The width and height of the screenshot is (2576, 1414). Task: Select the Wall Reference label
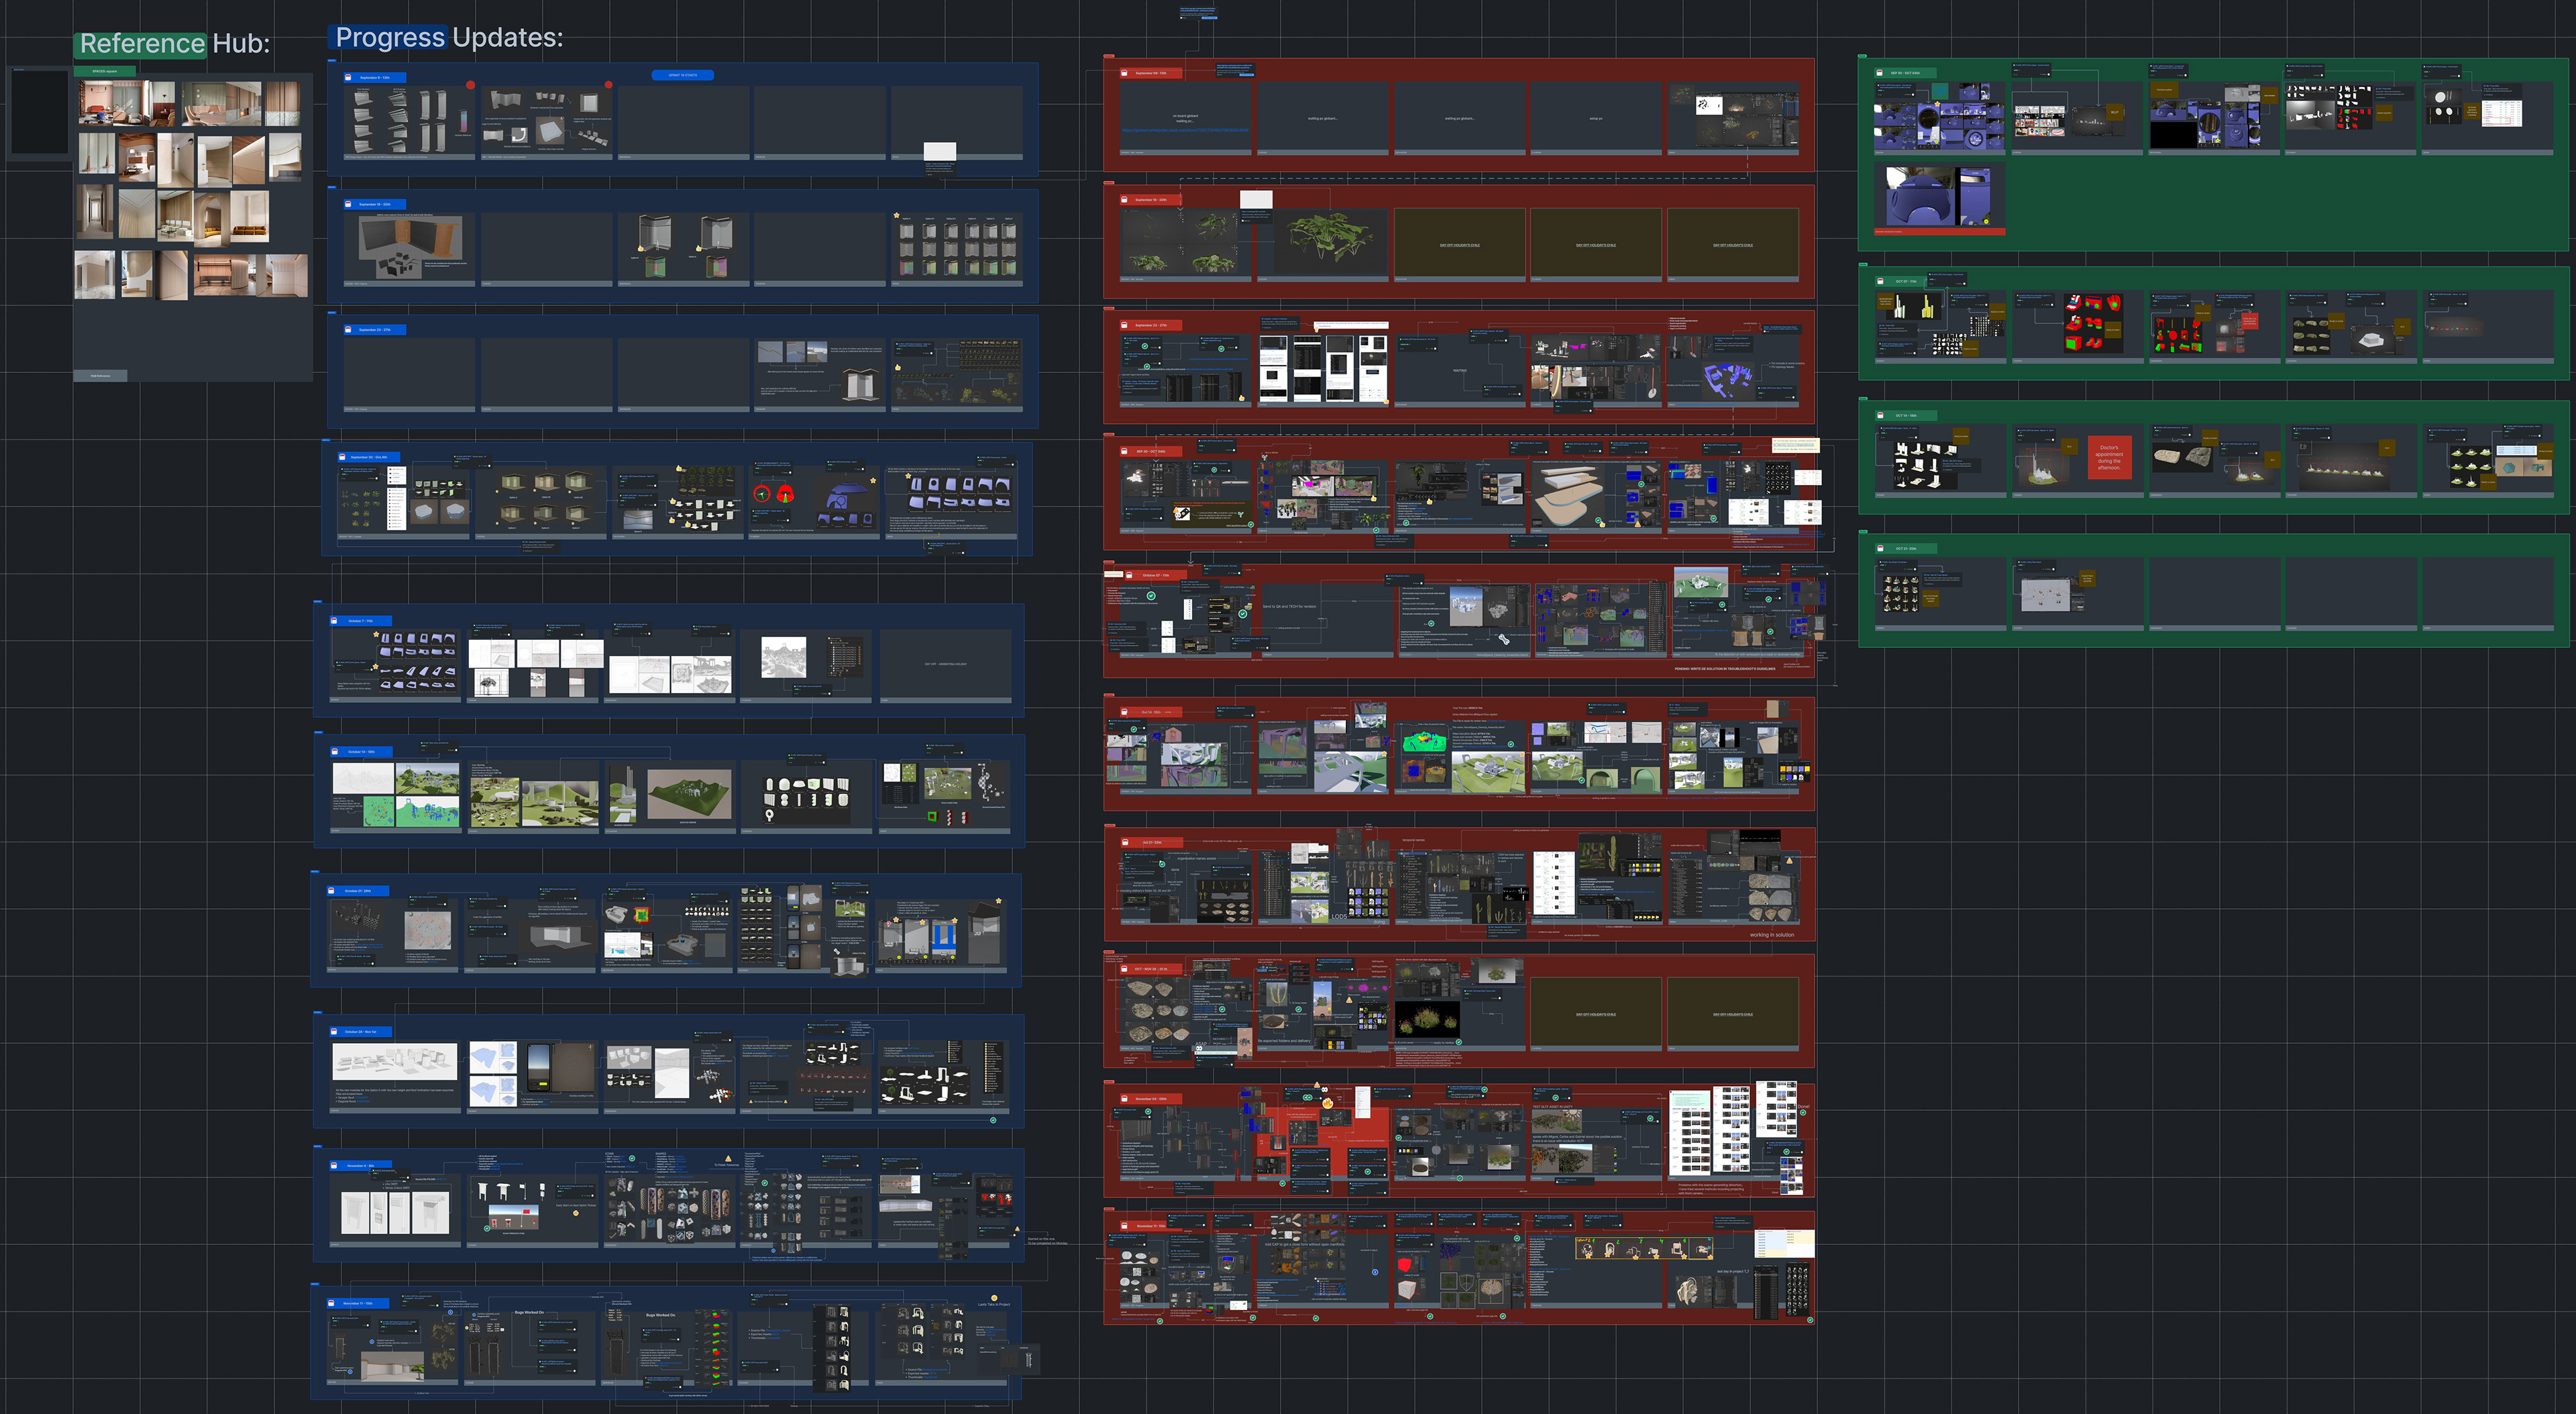[x=100, y=376]
